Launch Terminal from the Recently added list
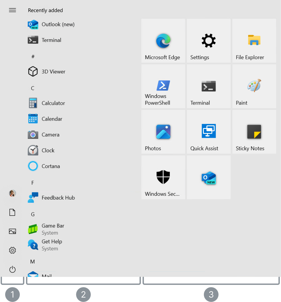The width and height of the screenshot is (281, 302). point(45,40)
